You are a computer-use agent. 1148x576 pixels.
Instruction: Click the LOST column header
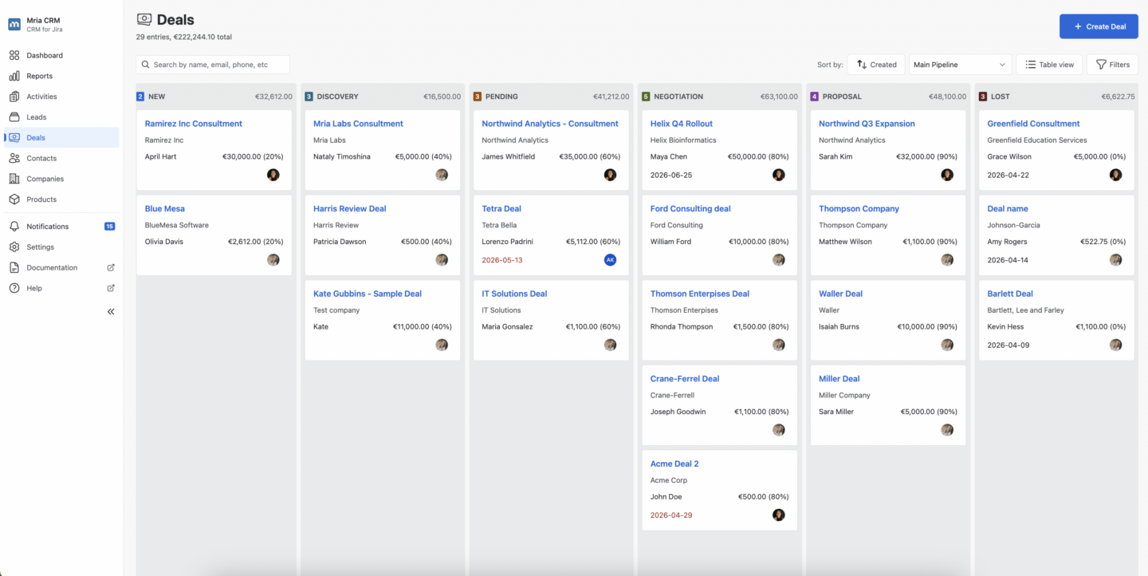pyautogui.click(x=1001, y=97)
